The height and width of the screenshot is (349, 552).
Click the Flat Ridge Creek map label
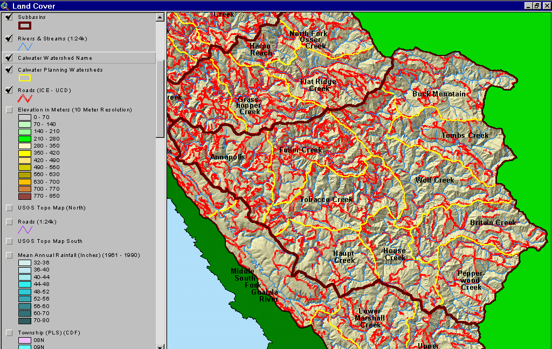[318, 85]
